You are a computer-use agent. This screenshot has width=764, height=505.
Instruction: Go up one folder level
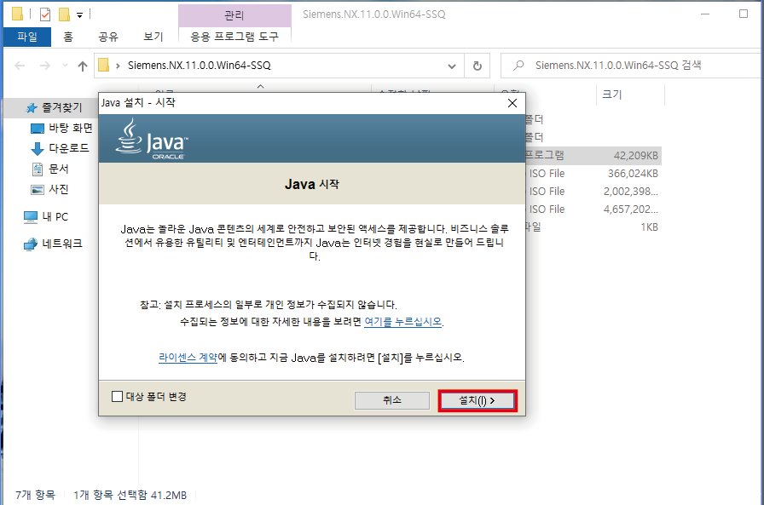[83, 66]
